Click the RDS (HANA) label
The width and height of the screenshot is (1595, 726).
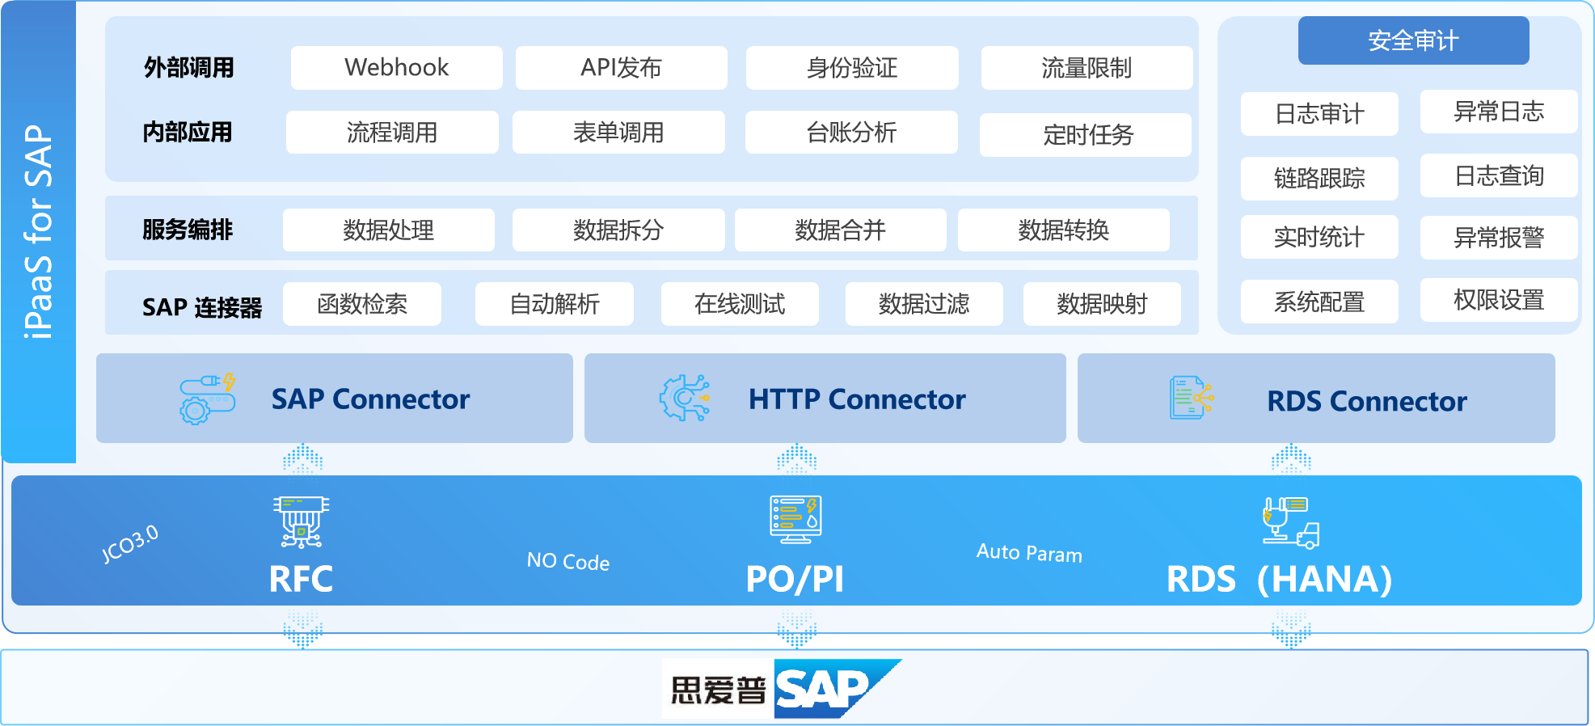coord(1280,579)
